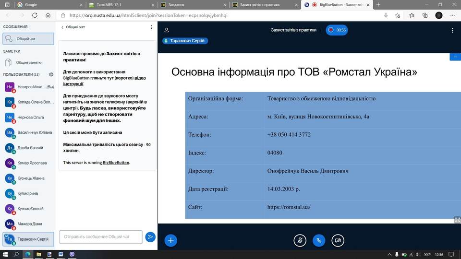This screenshot has width=461, height=259.
Task: Send the chat message
Action: [x=150, y=236]
